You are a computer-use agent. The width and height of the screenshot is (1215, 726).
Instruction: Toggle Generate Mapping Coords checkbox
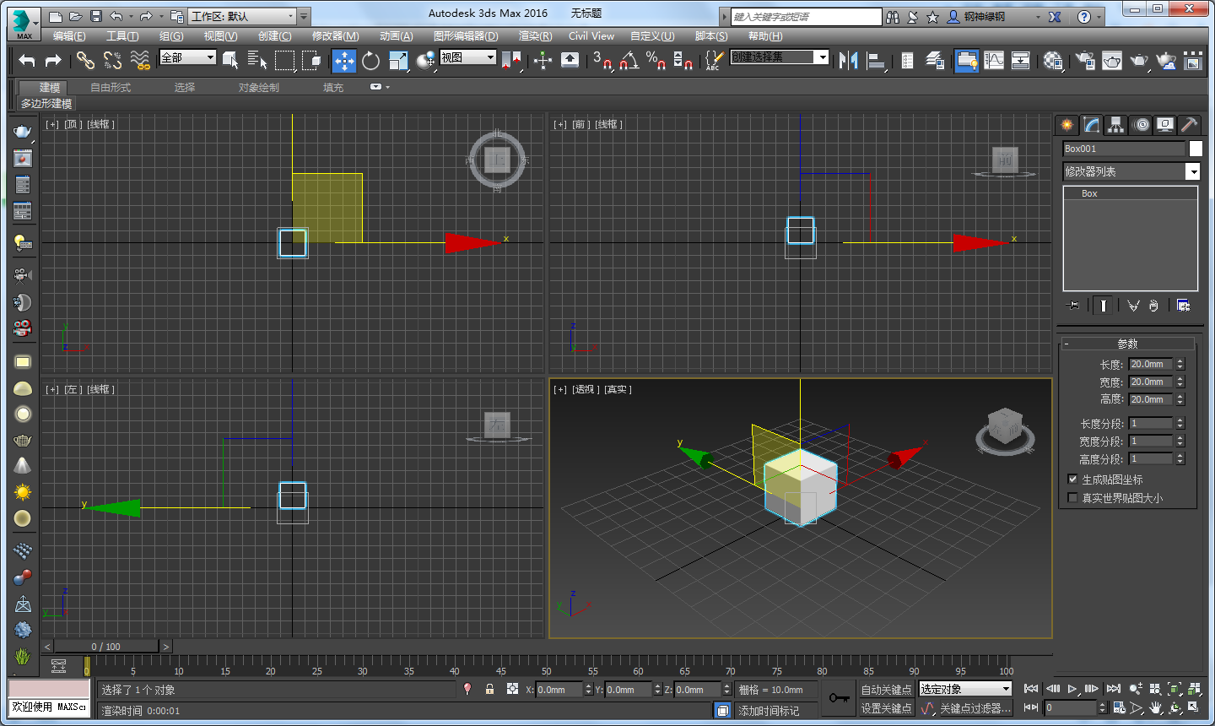[x=1072, y=479]
